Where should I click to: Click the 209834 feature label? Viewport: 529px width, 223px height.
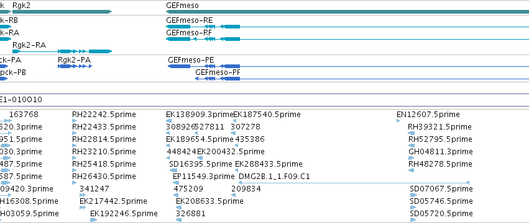(x=246, y=189)
